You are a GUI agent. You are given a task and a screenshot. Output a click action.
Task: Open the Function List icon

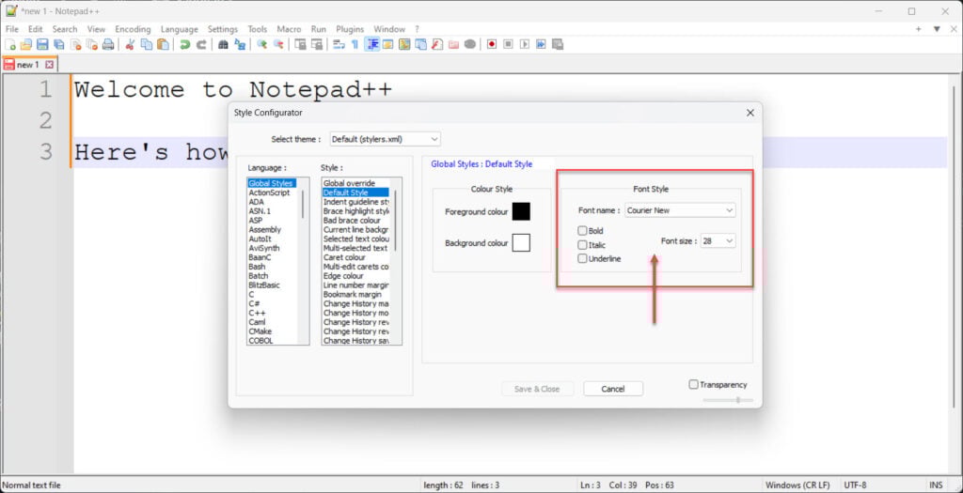point(436,44)
